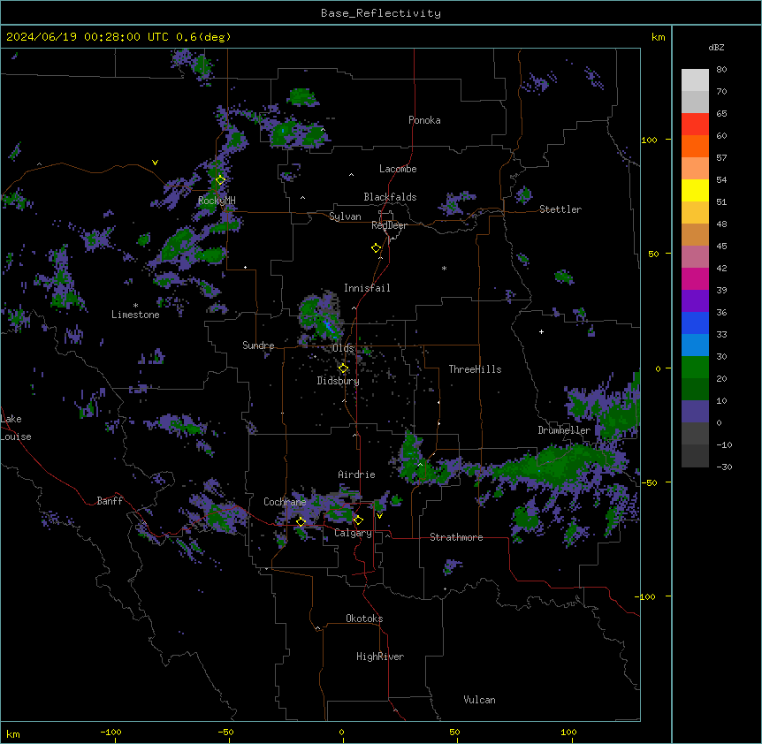Click the HighRiver label
This screenshot has width=762, height=744.
[380, 657]
